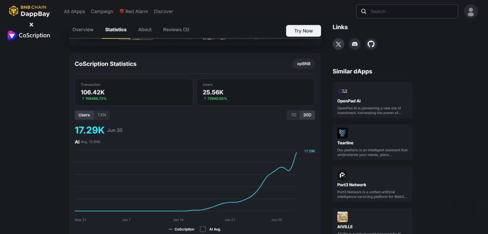The height and width of the screenshot is (234, 488).
Task: Click the Jun 28 axis label
Action: [x=277, y=220]
